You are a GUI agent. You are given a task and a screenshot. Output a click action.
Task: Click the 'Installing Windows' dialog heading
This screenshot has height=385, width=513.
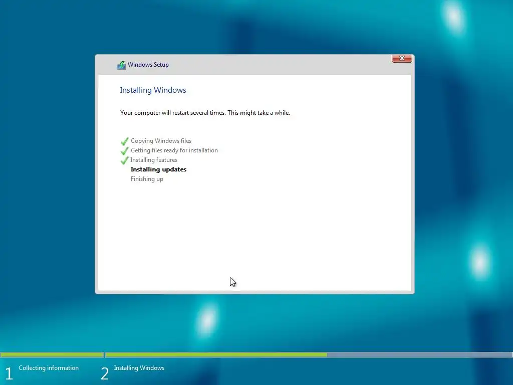click(153, 90)
